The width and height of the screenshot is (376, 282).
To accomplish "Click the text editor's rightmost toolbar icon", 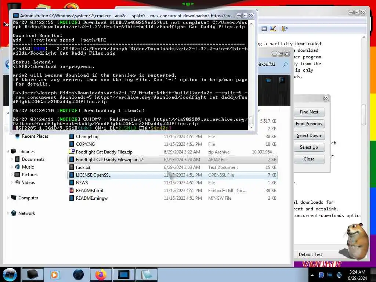I will (285, 29).
